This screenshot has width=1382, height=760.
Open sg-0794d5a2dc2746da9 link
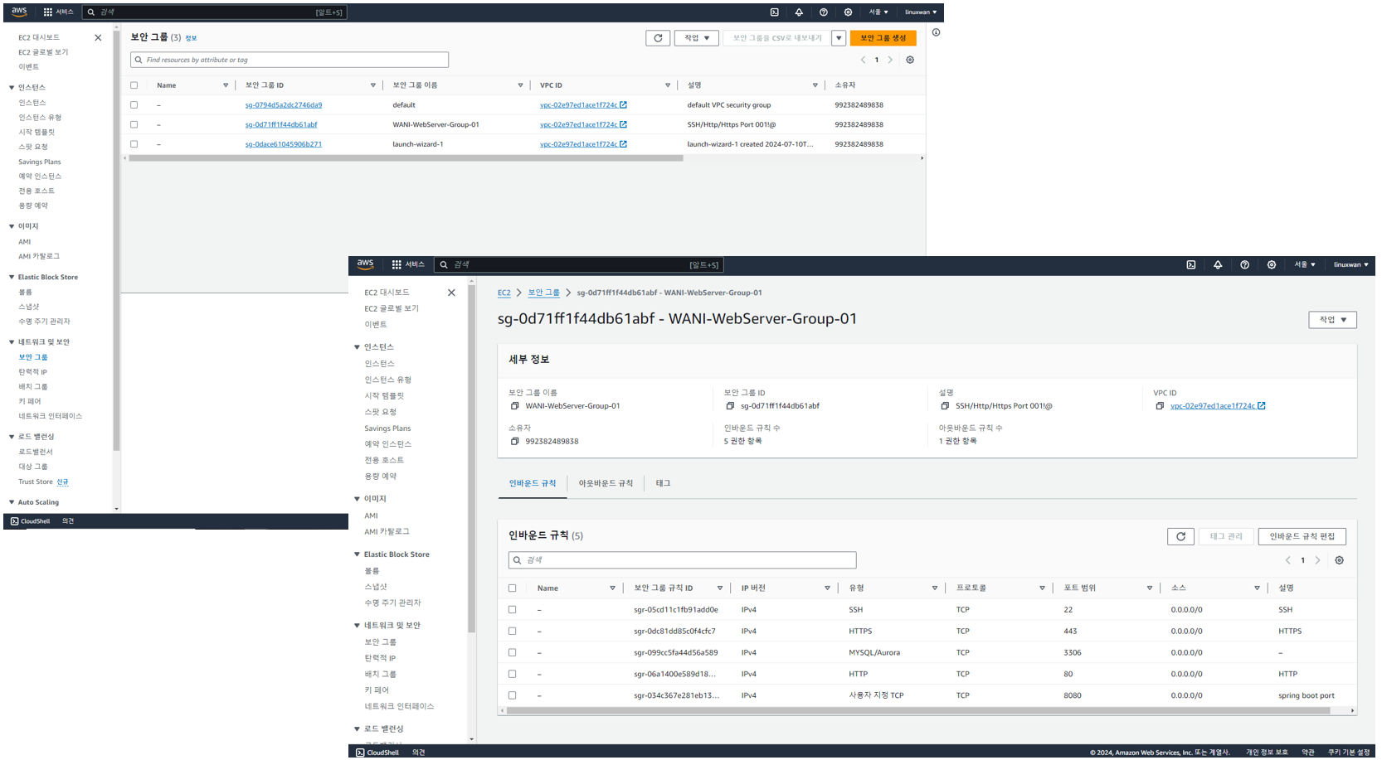tap(284, 105)
